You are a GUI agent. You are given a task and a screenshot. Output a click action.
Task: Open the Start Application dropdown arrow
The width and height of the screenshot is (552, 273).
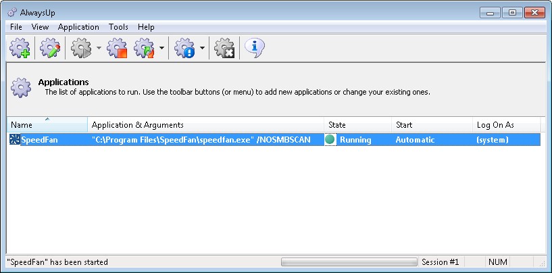click(x=99, y=48)
